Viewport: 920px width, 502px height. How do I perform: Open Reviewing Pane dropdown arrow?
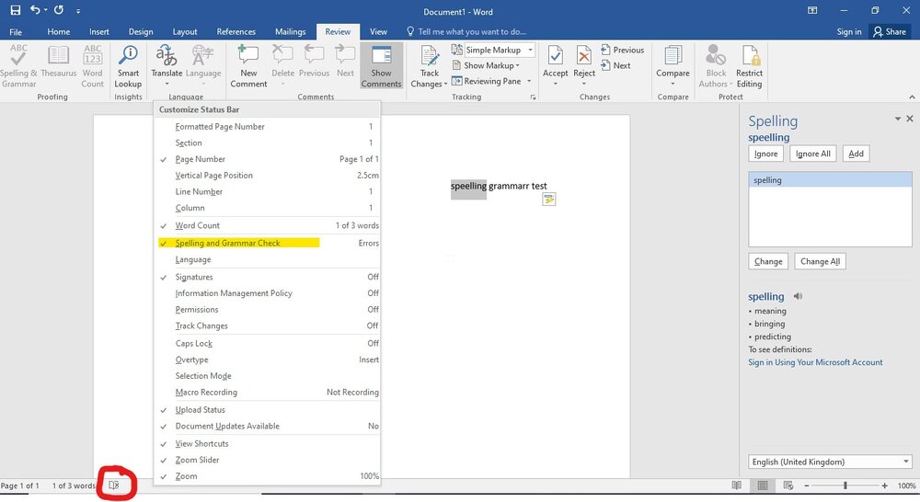coord(529,82)
